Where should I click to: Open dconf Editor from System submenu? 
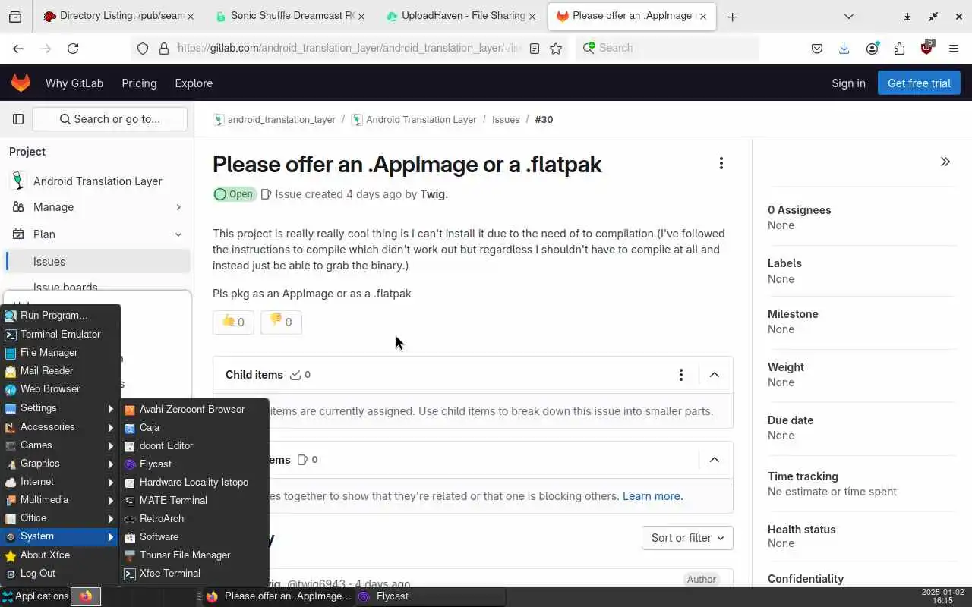[194, 445]
